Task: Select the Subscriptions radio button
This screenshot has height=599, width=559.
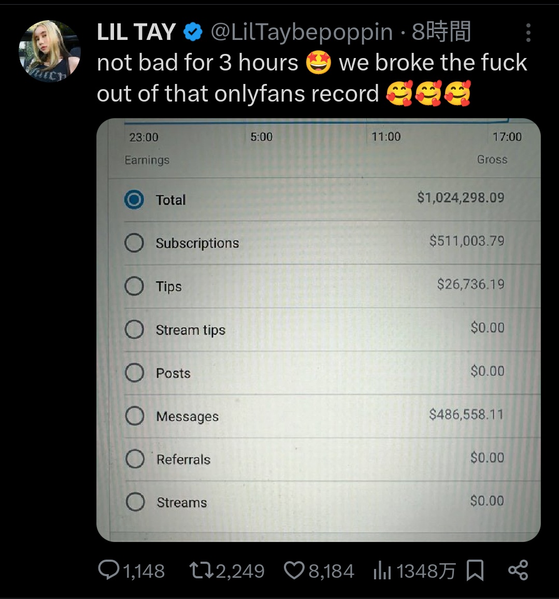Action: click(x=134, y=243)
